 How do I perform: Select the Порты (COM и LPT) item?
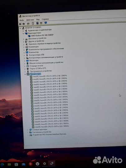38,68
